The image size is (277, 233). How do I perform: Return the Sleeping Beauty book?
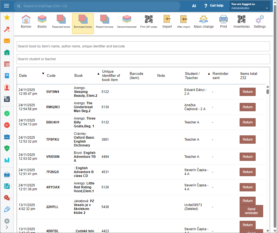click(247, 92)
